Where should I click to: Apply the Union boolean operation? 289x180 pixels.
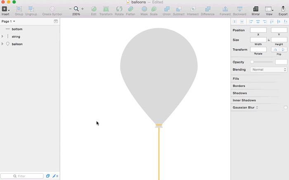(x=167, y=9)
